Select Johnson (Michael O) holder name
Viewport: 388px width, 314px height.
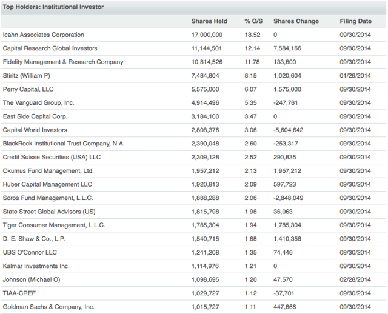coord(32,279)
